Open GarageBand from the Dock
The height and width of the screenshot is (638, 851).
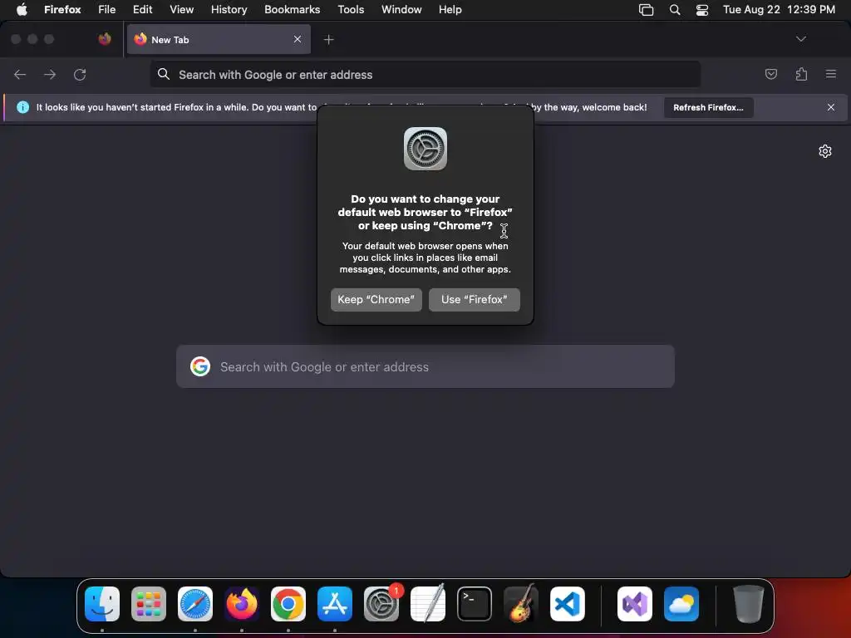(521, 604)
